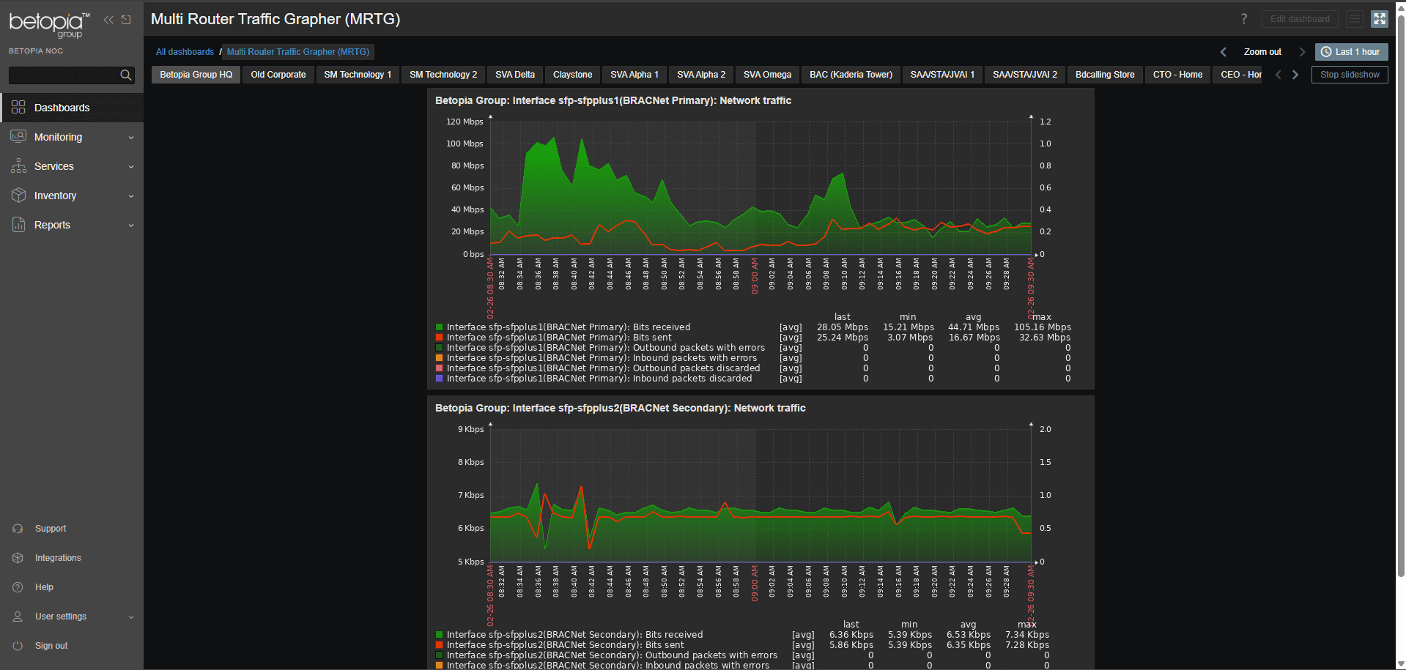Open the BAC (Kaderia Tower) tab

(851, 75)
